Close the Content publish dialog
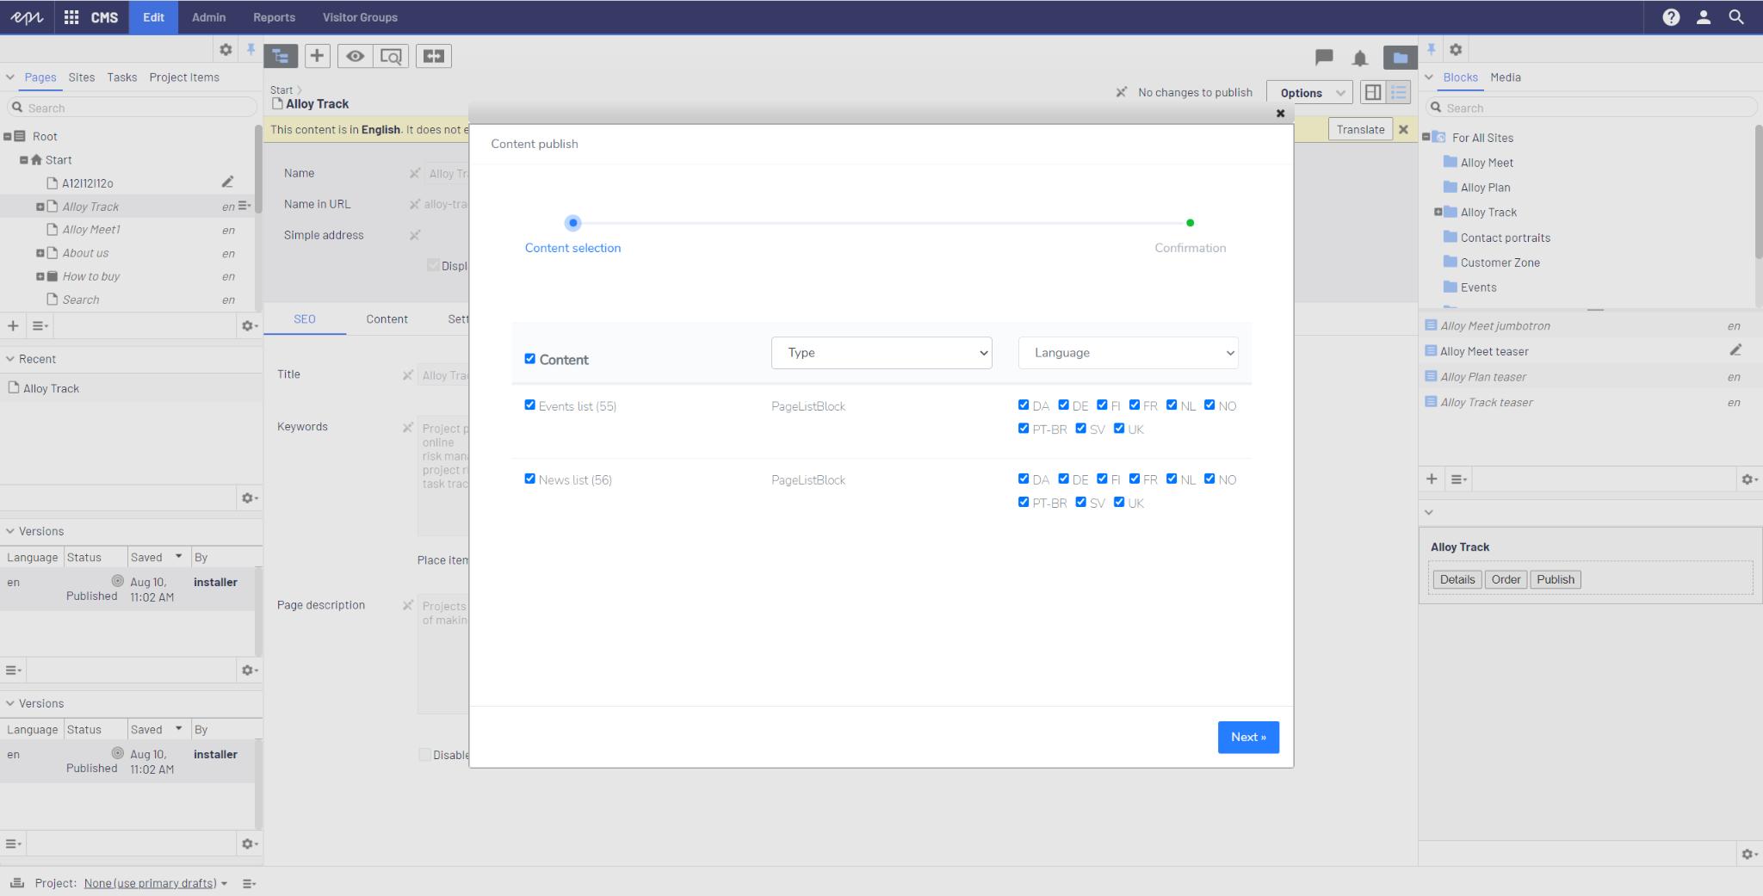Image resolution: width=1763 pixels, height=896 pixels. click(x=1280, y=114)
